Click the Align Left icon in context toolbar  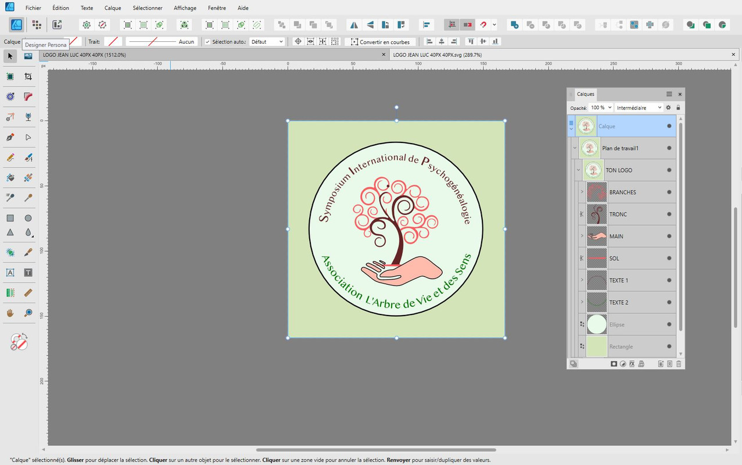pyautogui.click(x=429, y=41)
